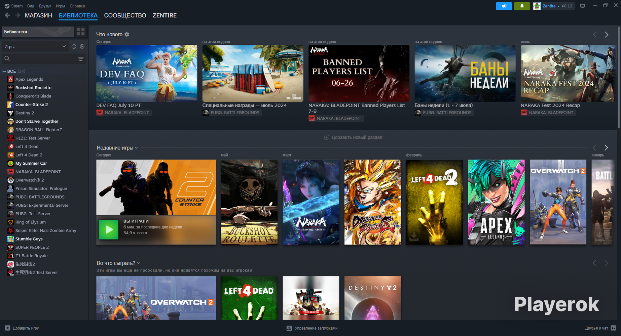Click the Ring of Elysium sidebar icon
Viewport: 621px width, 336px height.
[10, 222]
